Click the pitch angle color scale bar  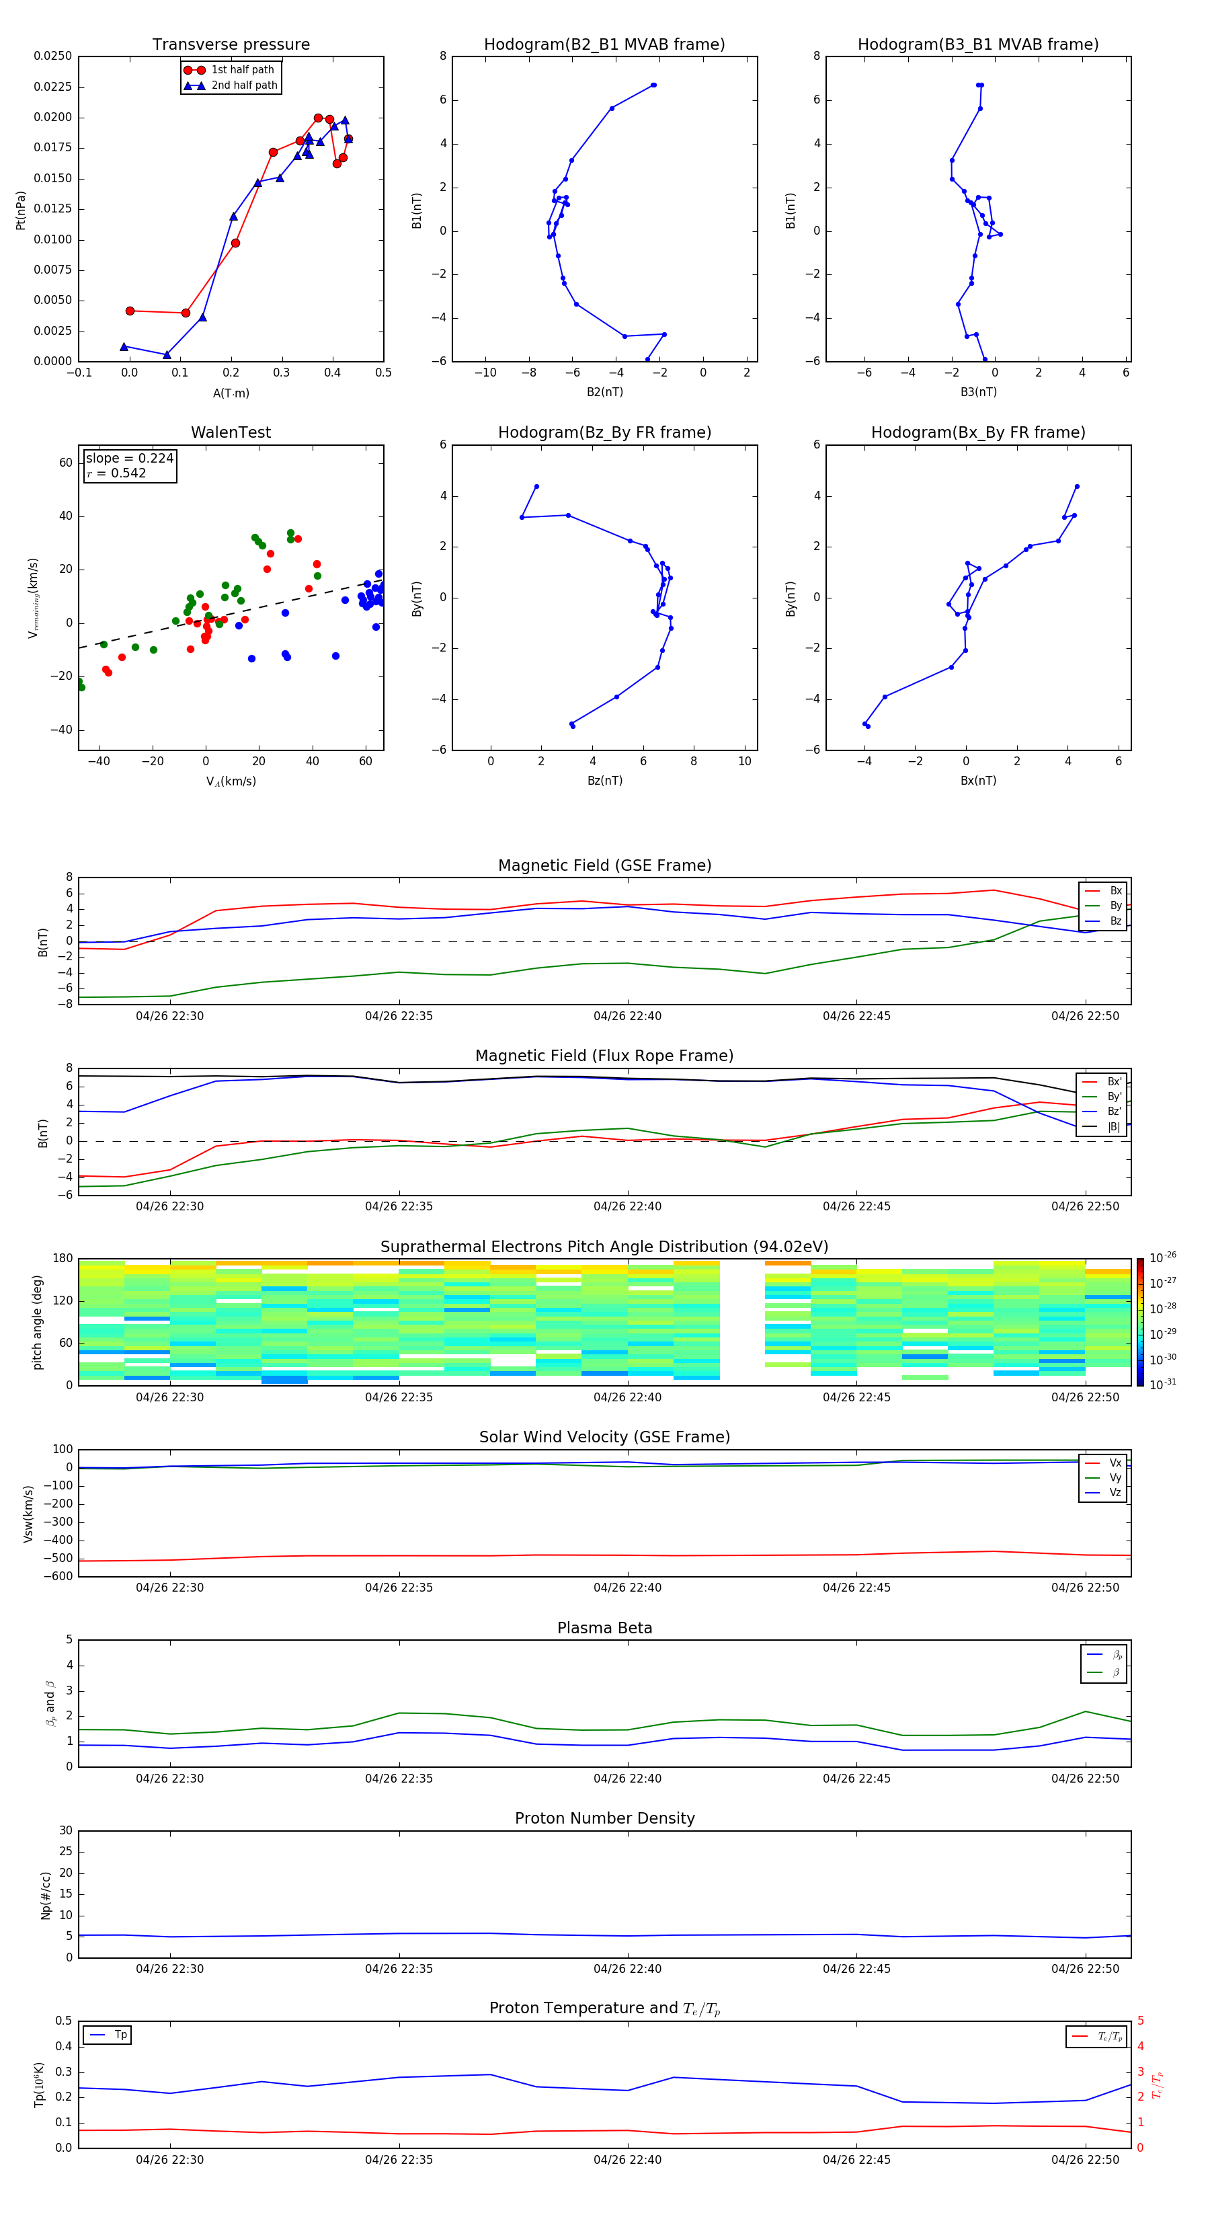tap(1139, 1322)
